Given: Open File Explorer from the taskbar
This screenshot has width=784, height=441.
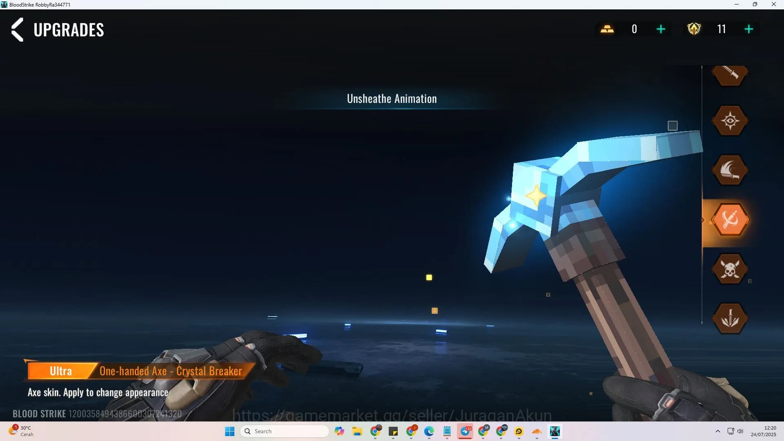Looking at the screenshot, I should coord(357,432).
